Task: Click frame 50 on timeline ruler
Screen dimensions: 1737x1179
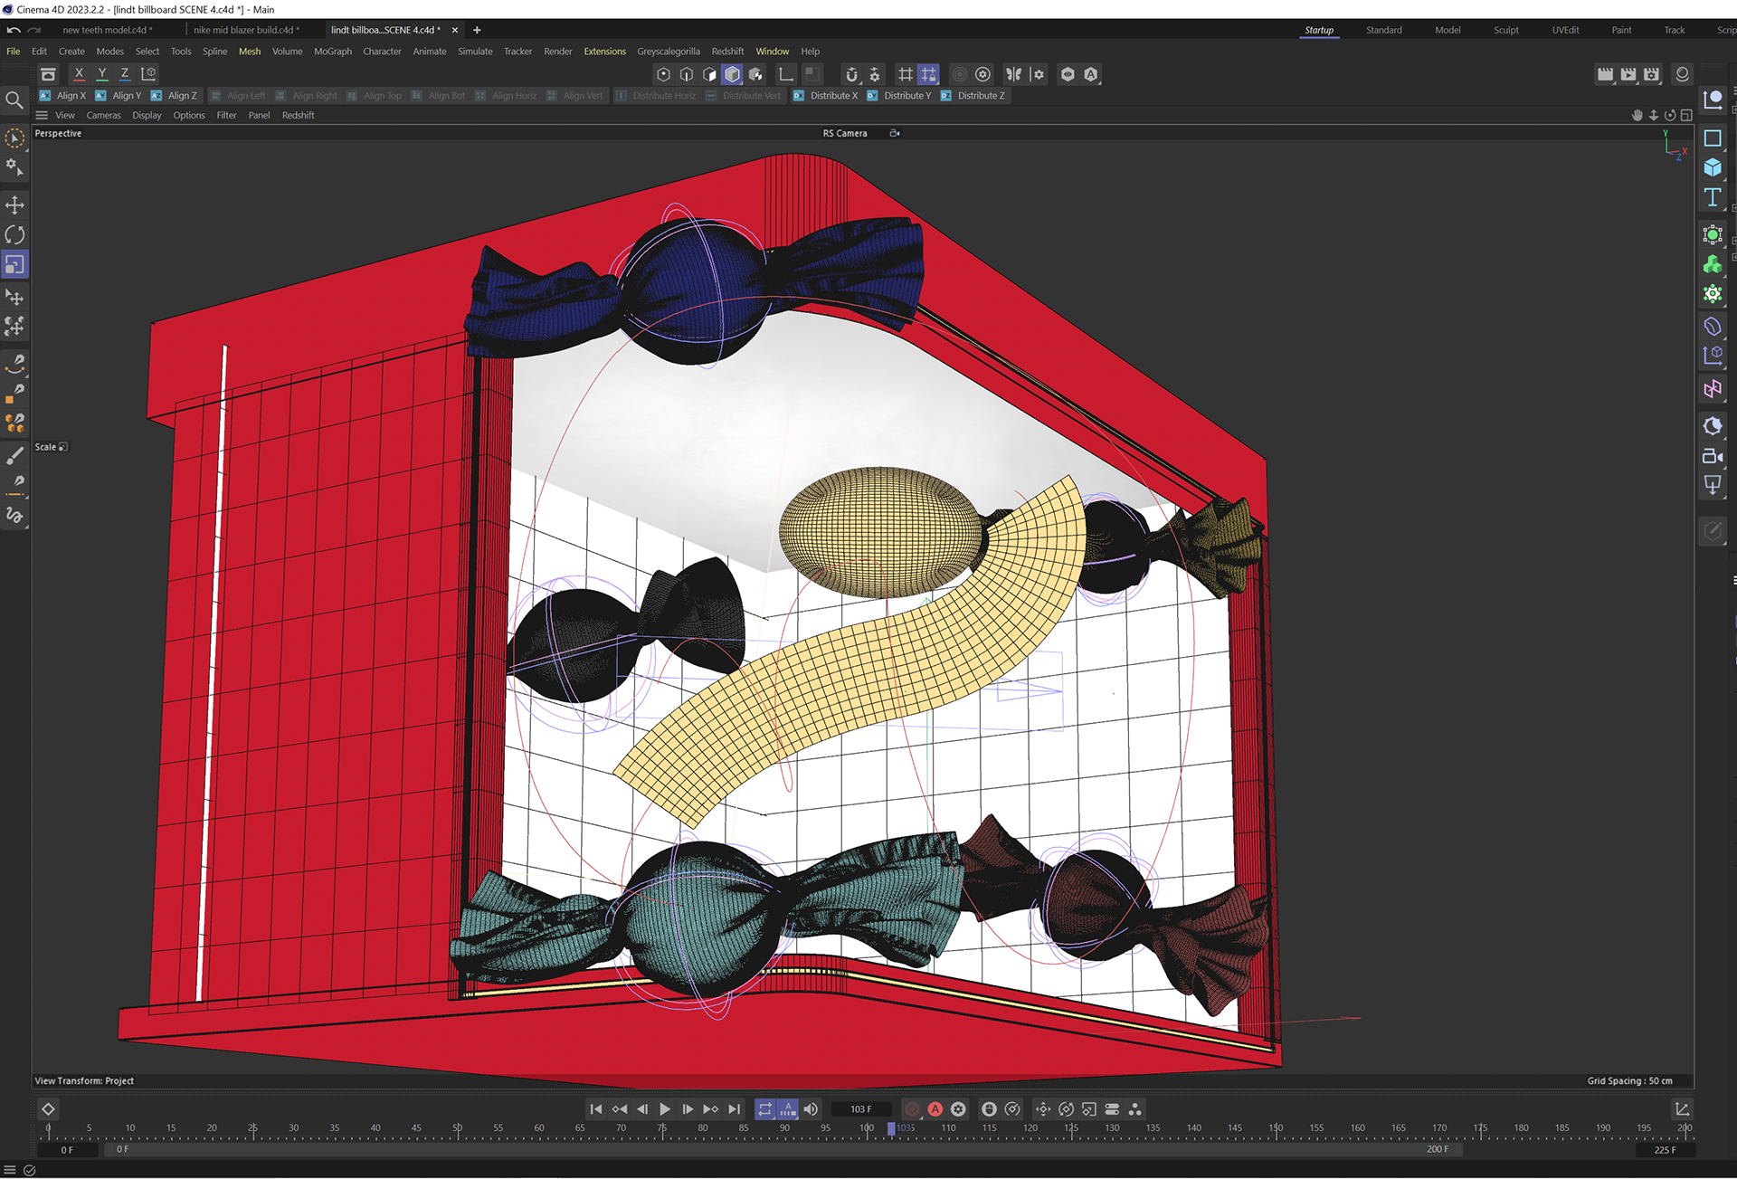Action: click(457, 1128)
